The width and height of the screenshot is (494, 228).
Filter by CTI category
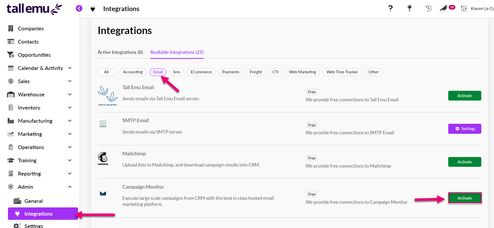(x=275, y=72)
